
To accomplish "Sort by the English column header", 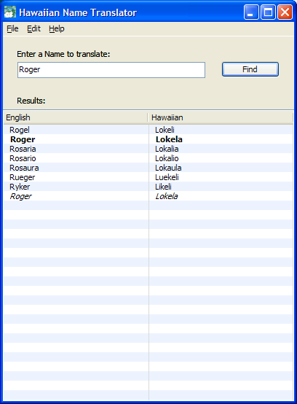I will [76, 117].
